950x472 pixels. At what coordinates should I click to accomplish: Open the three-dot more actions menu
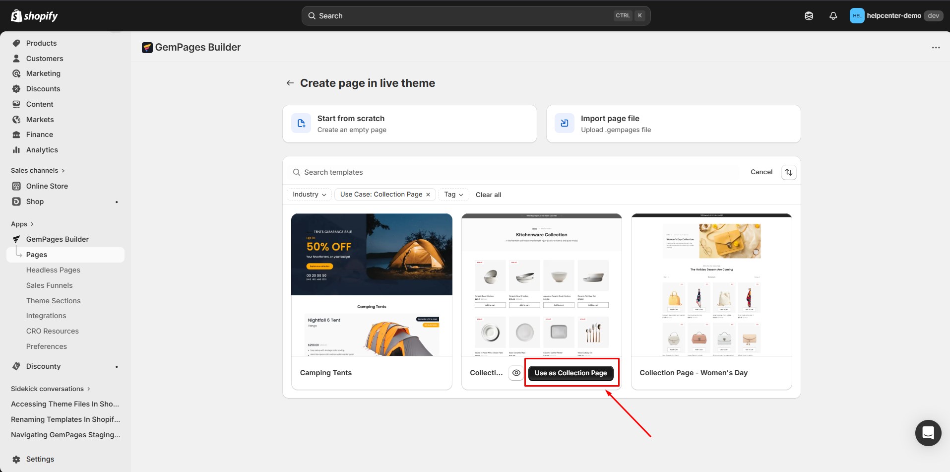coord(936,47)
